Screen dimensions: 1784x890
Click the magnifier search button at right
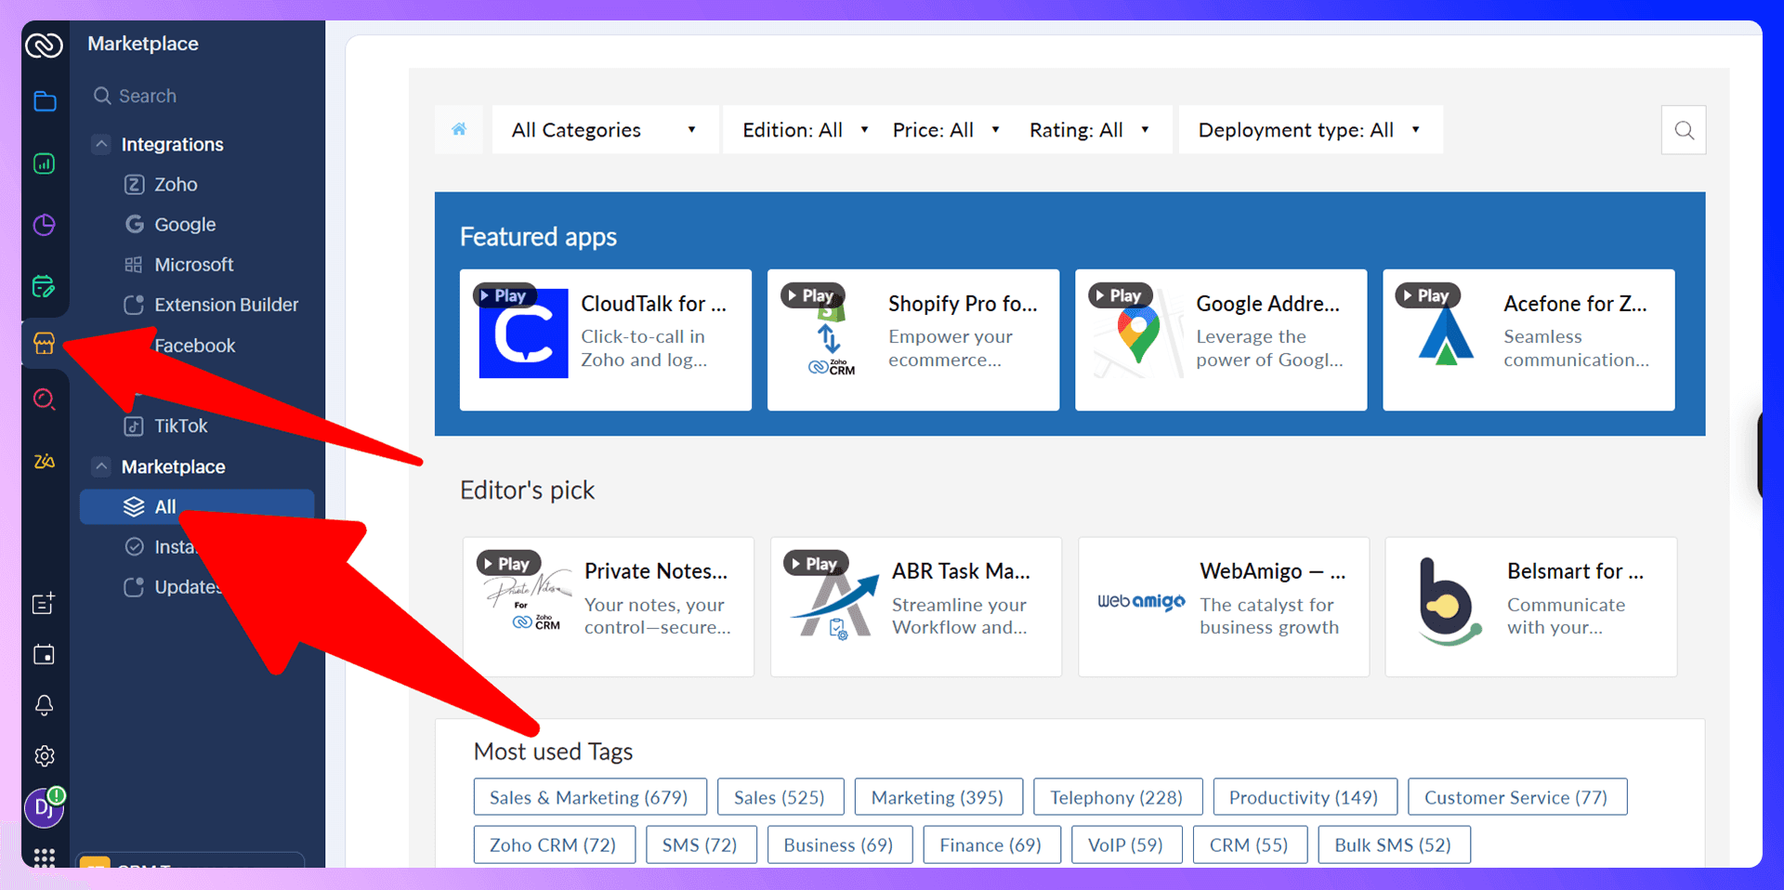tap(1684, 130)
